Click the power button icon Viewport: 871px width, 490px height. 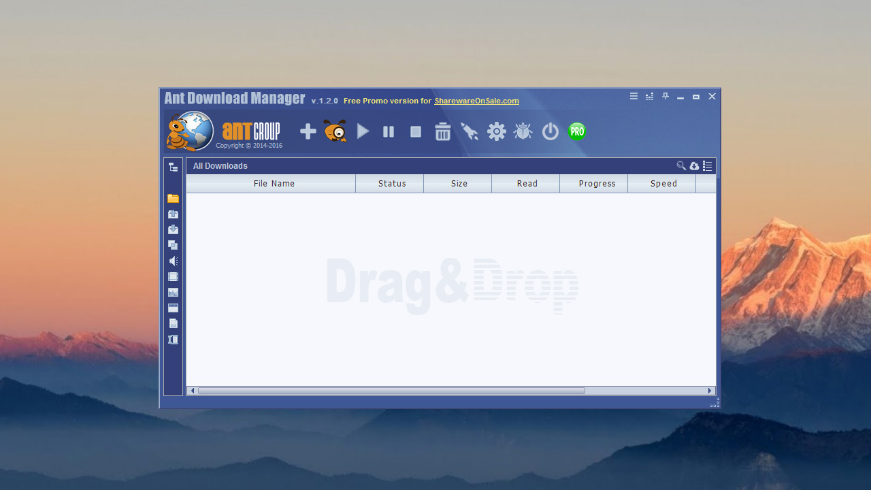[x=550, y=132]
